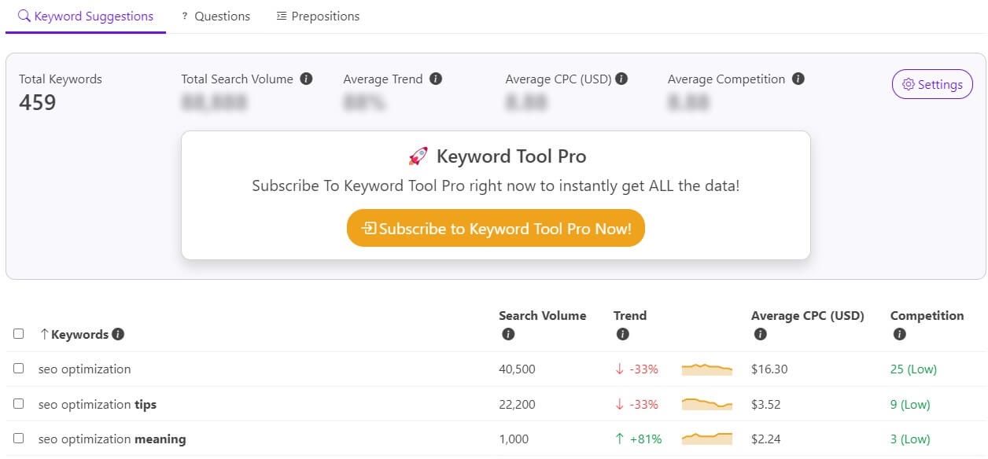Click info icon under Competition column header

coord(899,334)
